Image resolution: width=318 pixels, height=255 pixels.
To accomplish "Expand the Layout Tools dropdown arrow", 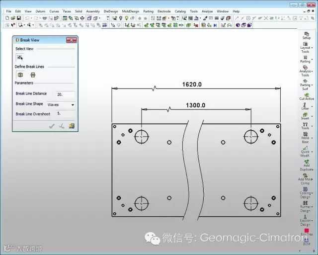I will click(312, 48).
